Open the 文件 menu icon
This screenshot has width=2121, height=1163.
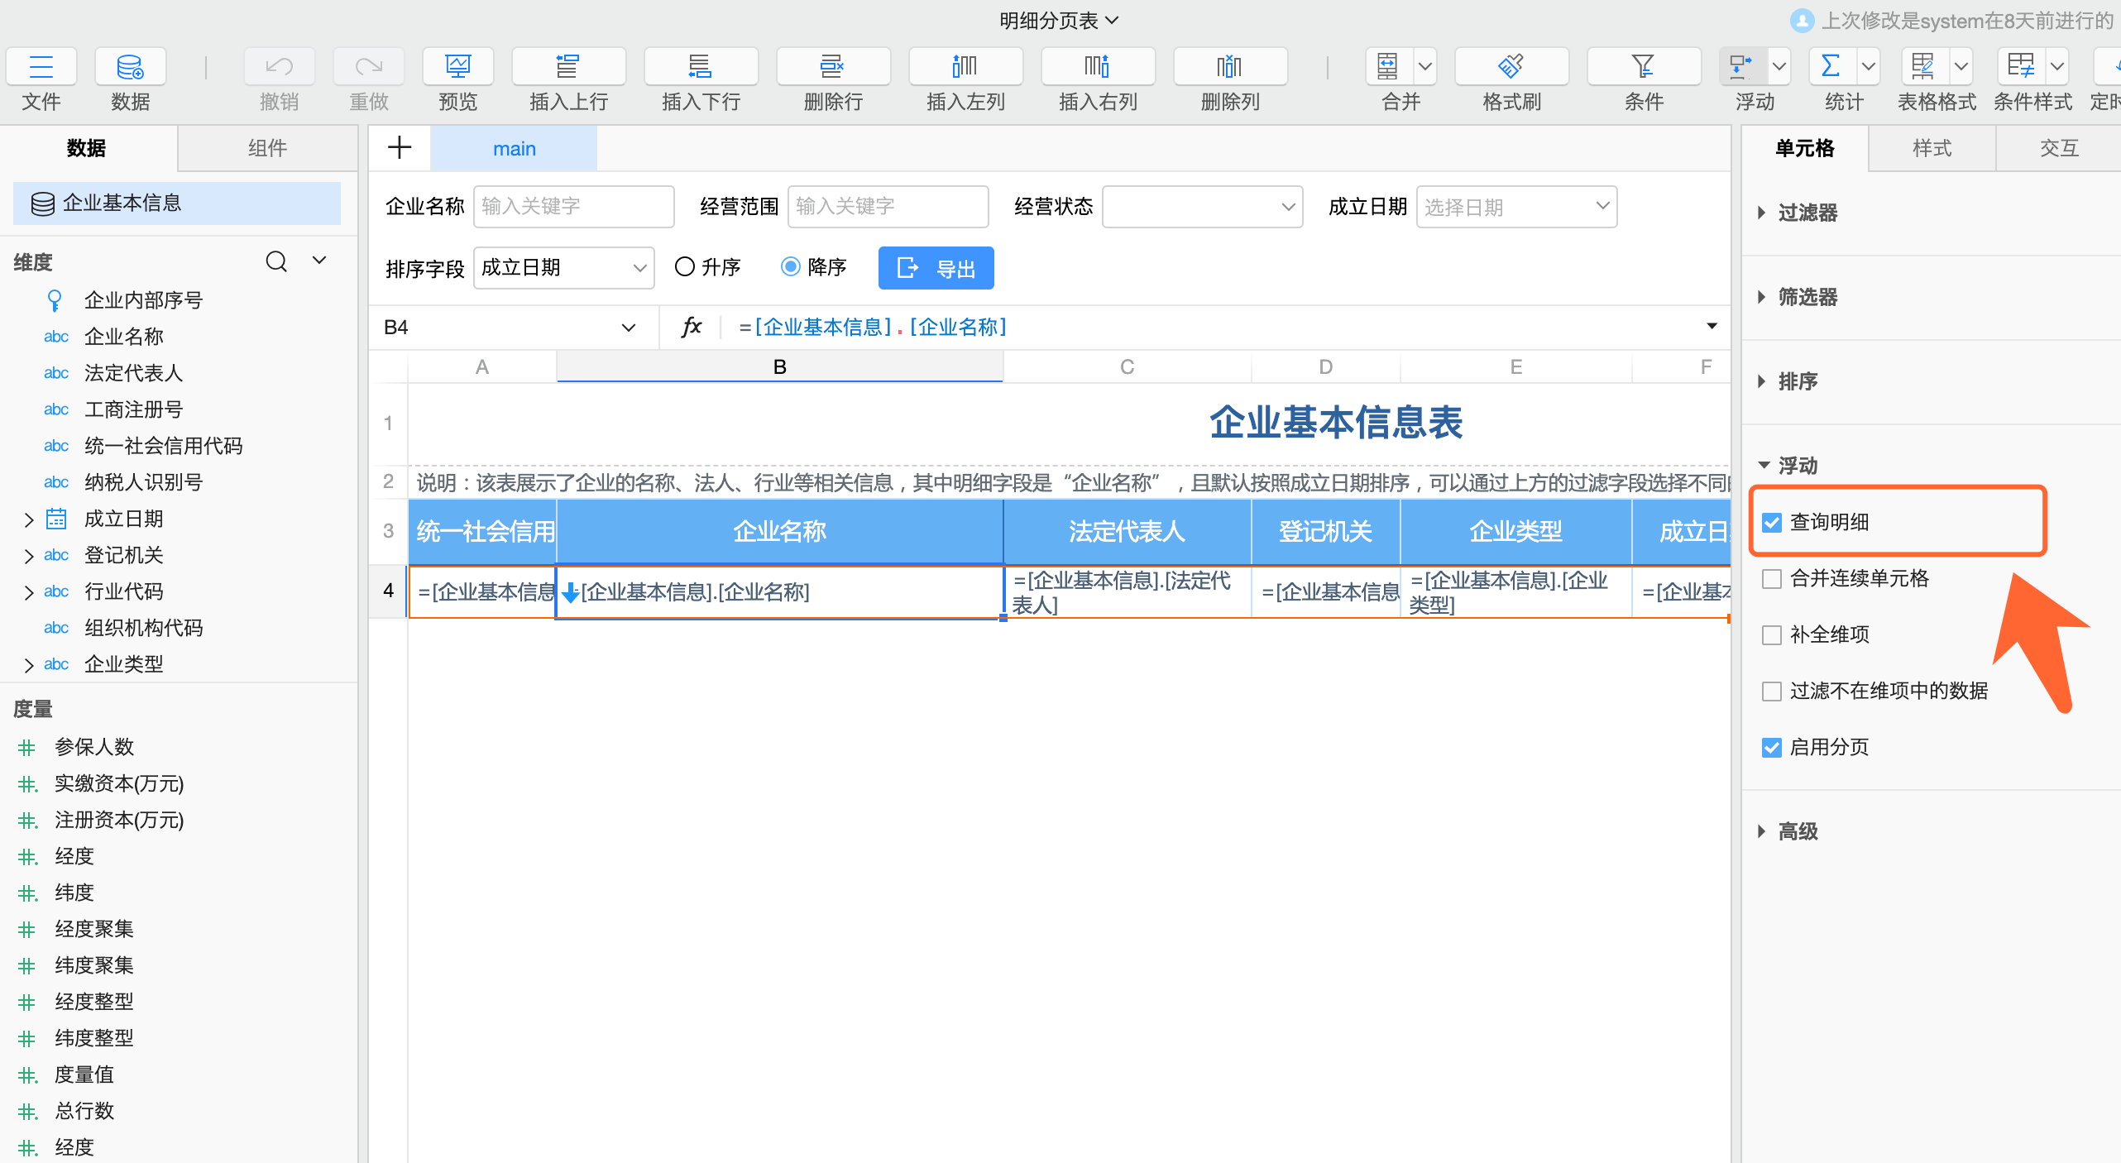[41, 66]
